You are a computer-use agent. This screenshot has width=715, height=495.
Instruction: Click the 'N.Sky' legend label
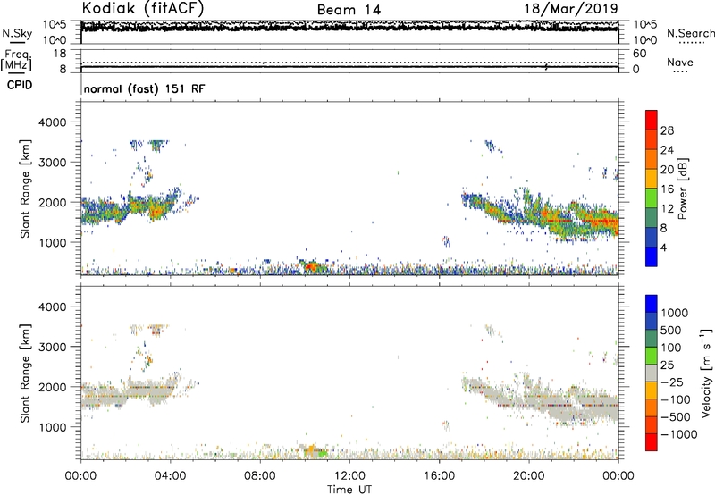(x=17, y=33)
